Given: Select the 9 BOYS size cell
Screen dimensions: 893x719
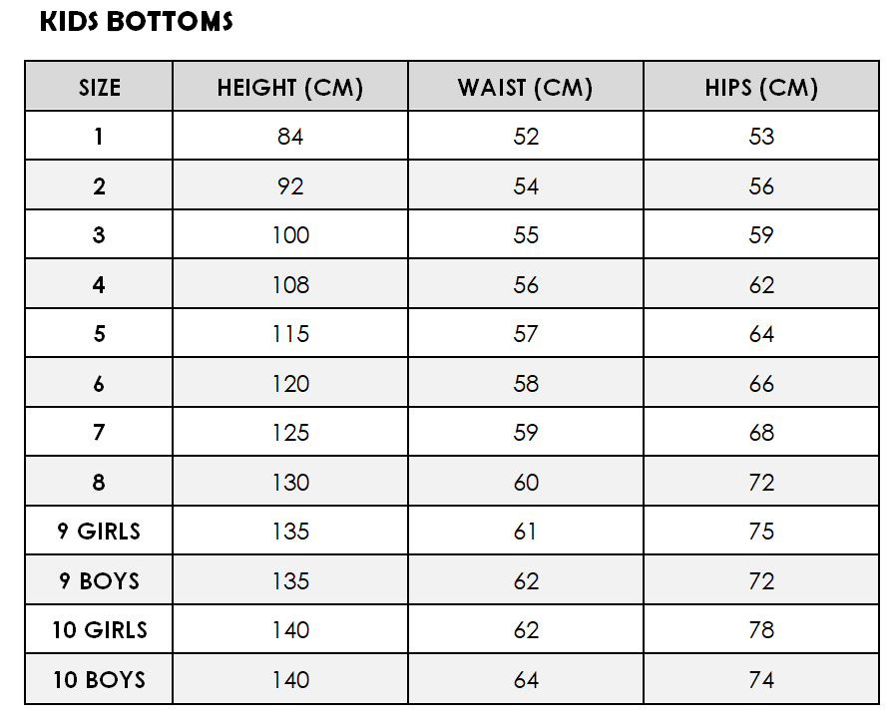Looking at the screenshot, I should pyautogui.click(x=99, y=580).
